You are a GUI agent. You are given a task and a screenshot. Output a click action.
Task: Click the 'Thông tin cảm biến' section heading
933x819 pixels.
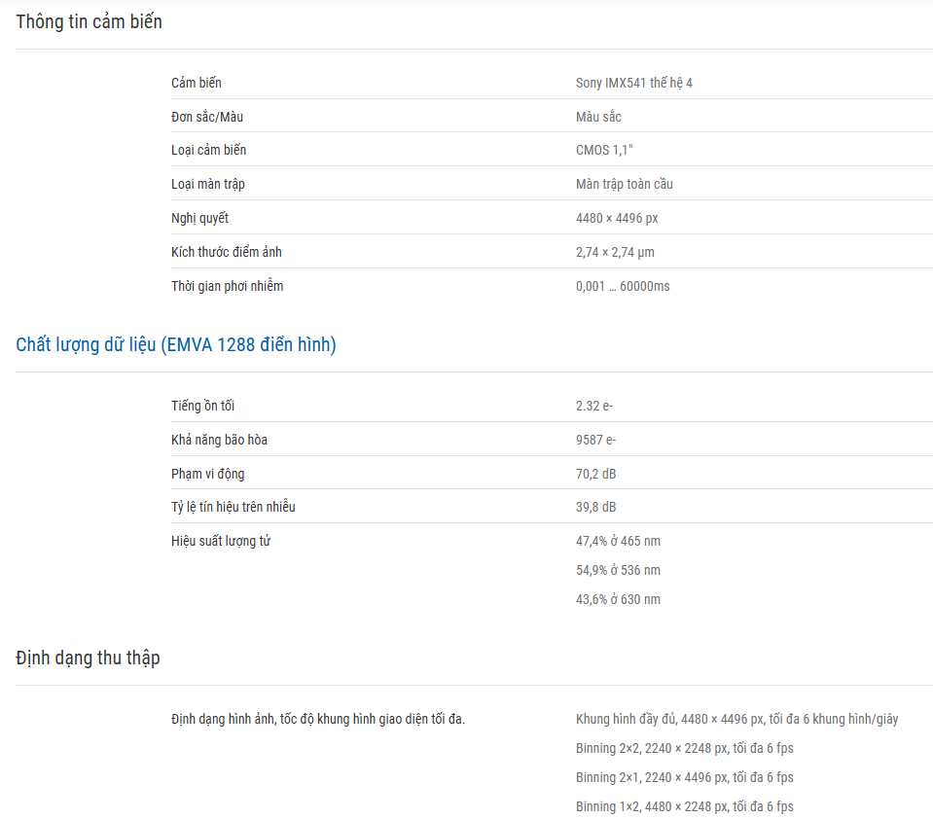(x=89, y=22)
